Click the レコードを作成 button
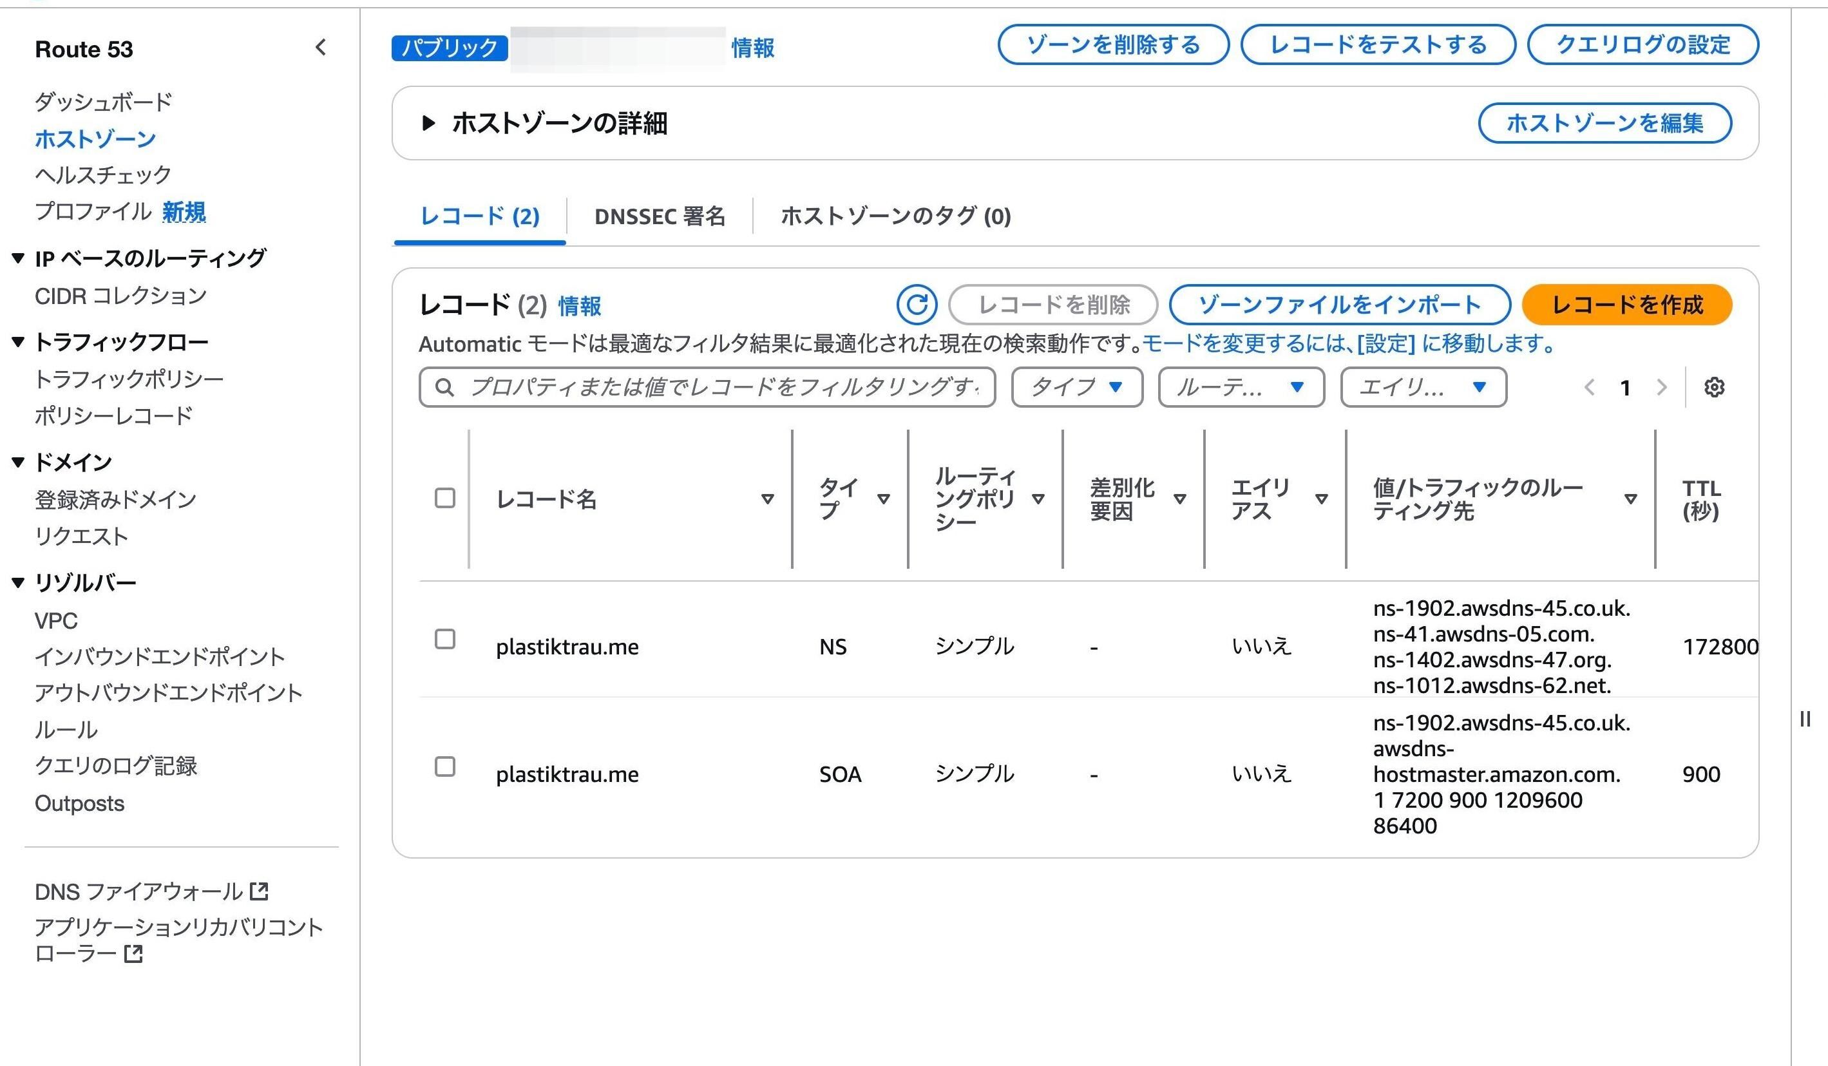1828x1066 pixels. pyautogui.click(x=1626, y=305)
